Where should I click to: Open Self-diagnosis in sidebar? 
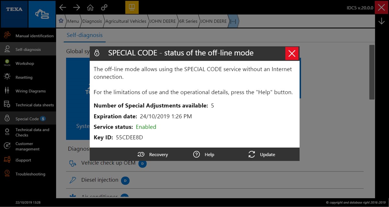(28, 49)
